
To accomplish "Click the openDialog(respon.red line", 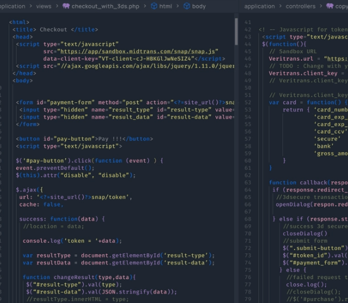I will [312, 205].
